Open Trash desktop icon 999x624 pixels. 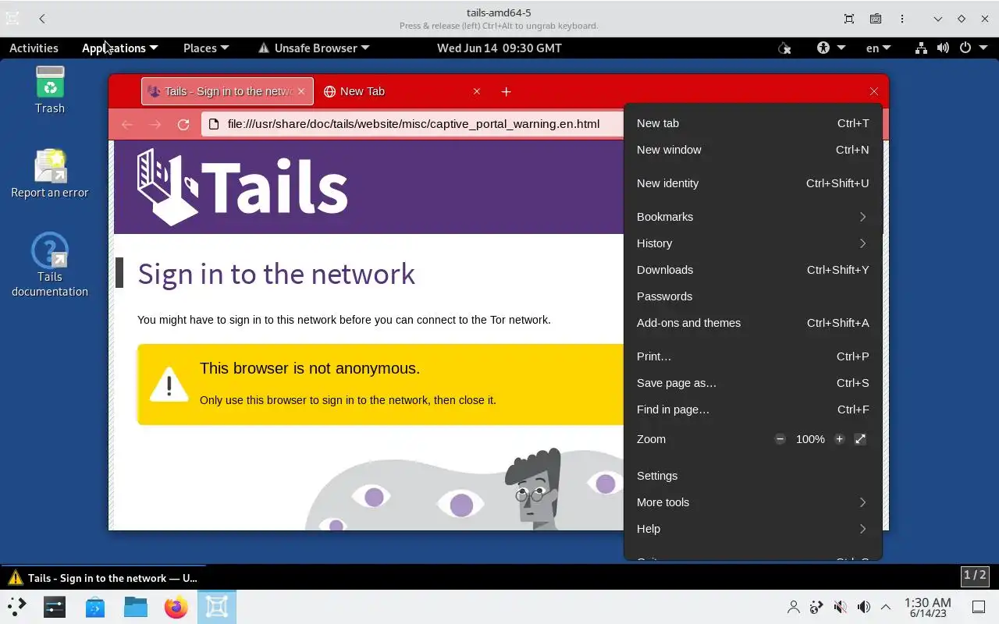[50, 90]
